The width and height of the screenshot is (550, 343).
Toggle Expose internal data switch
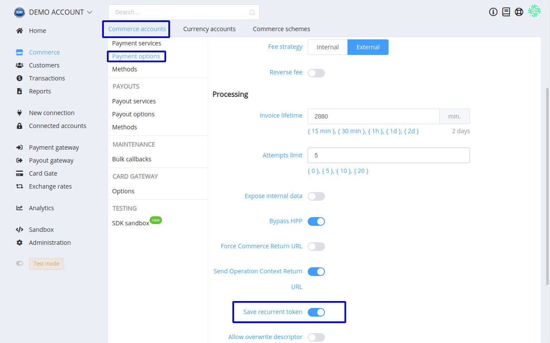coord(316,196)
